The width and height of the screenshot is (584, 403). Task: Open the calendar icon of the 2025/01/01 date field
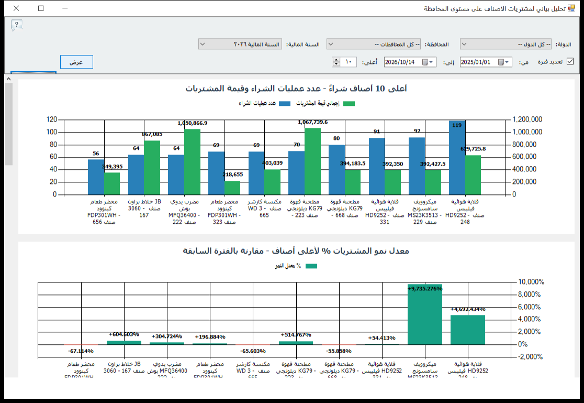[501, 62]
